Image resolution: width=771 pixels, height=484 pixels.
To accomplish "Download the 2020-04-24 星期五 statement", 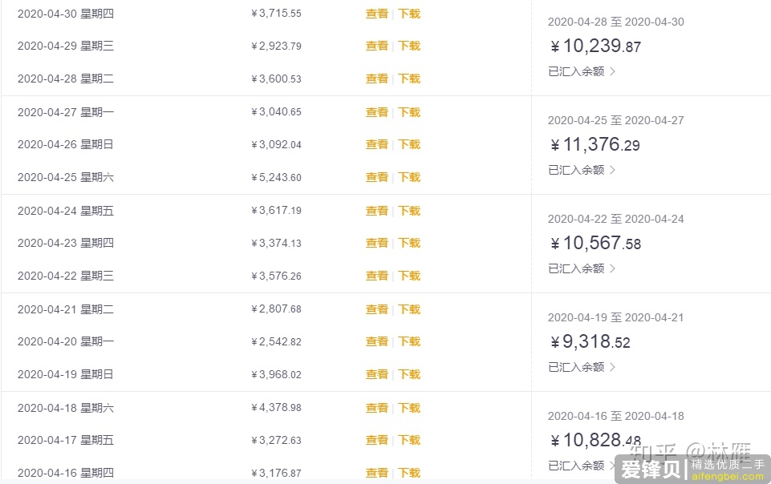I will (409, 211).
